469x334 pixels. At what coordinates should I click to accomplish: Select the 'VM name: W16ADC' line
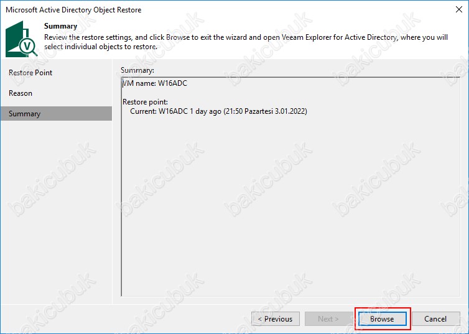click(155, 83)
